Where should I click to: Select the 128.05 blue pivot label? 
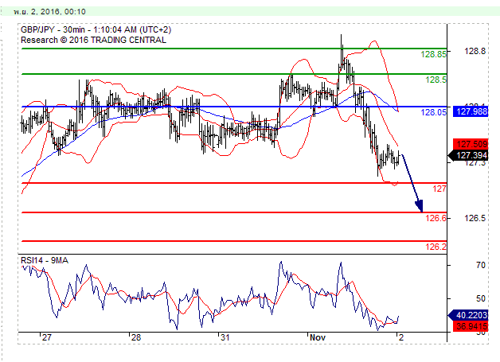click(x=433, y=113)
